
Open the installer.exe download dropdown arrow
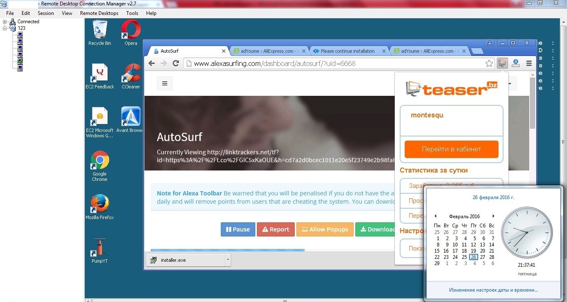[227, 260]
